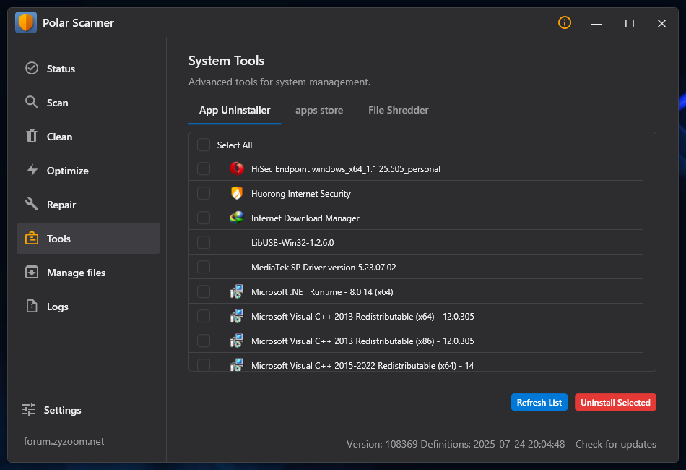Select the HiSec Endpoint windows_x64 entry text
This screenshot has width=686, height=470.
click(x=346, y=169)
